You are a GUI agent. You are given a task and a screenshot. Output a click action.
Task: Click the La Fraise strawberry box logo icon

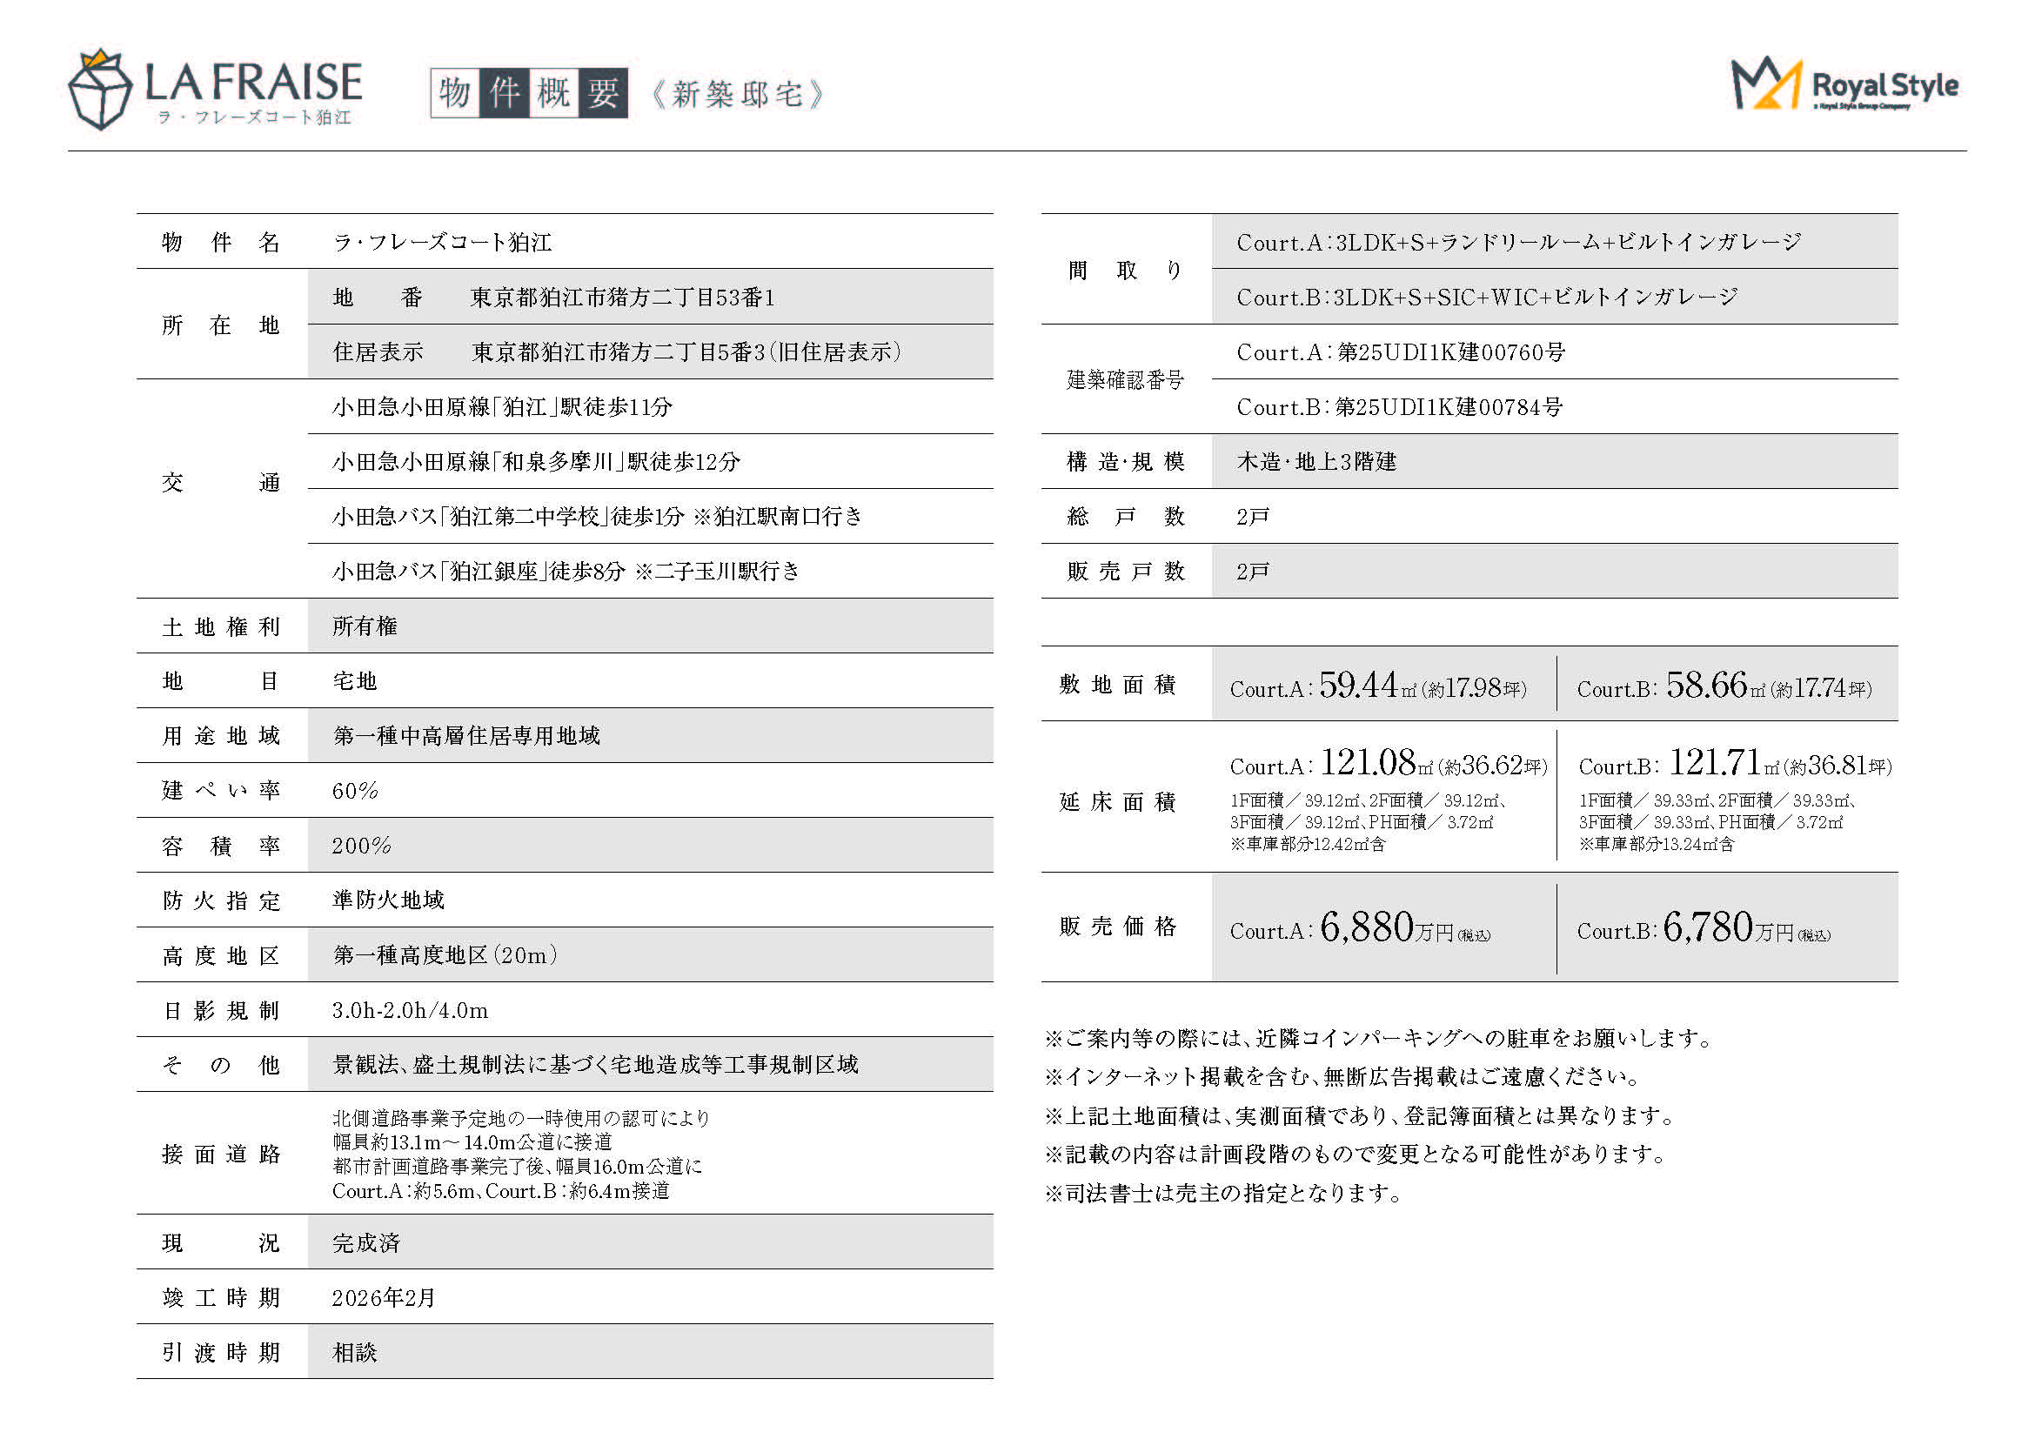click(100, 90)
